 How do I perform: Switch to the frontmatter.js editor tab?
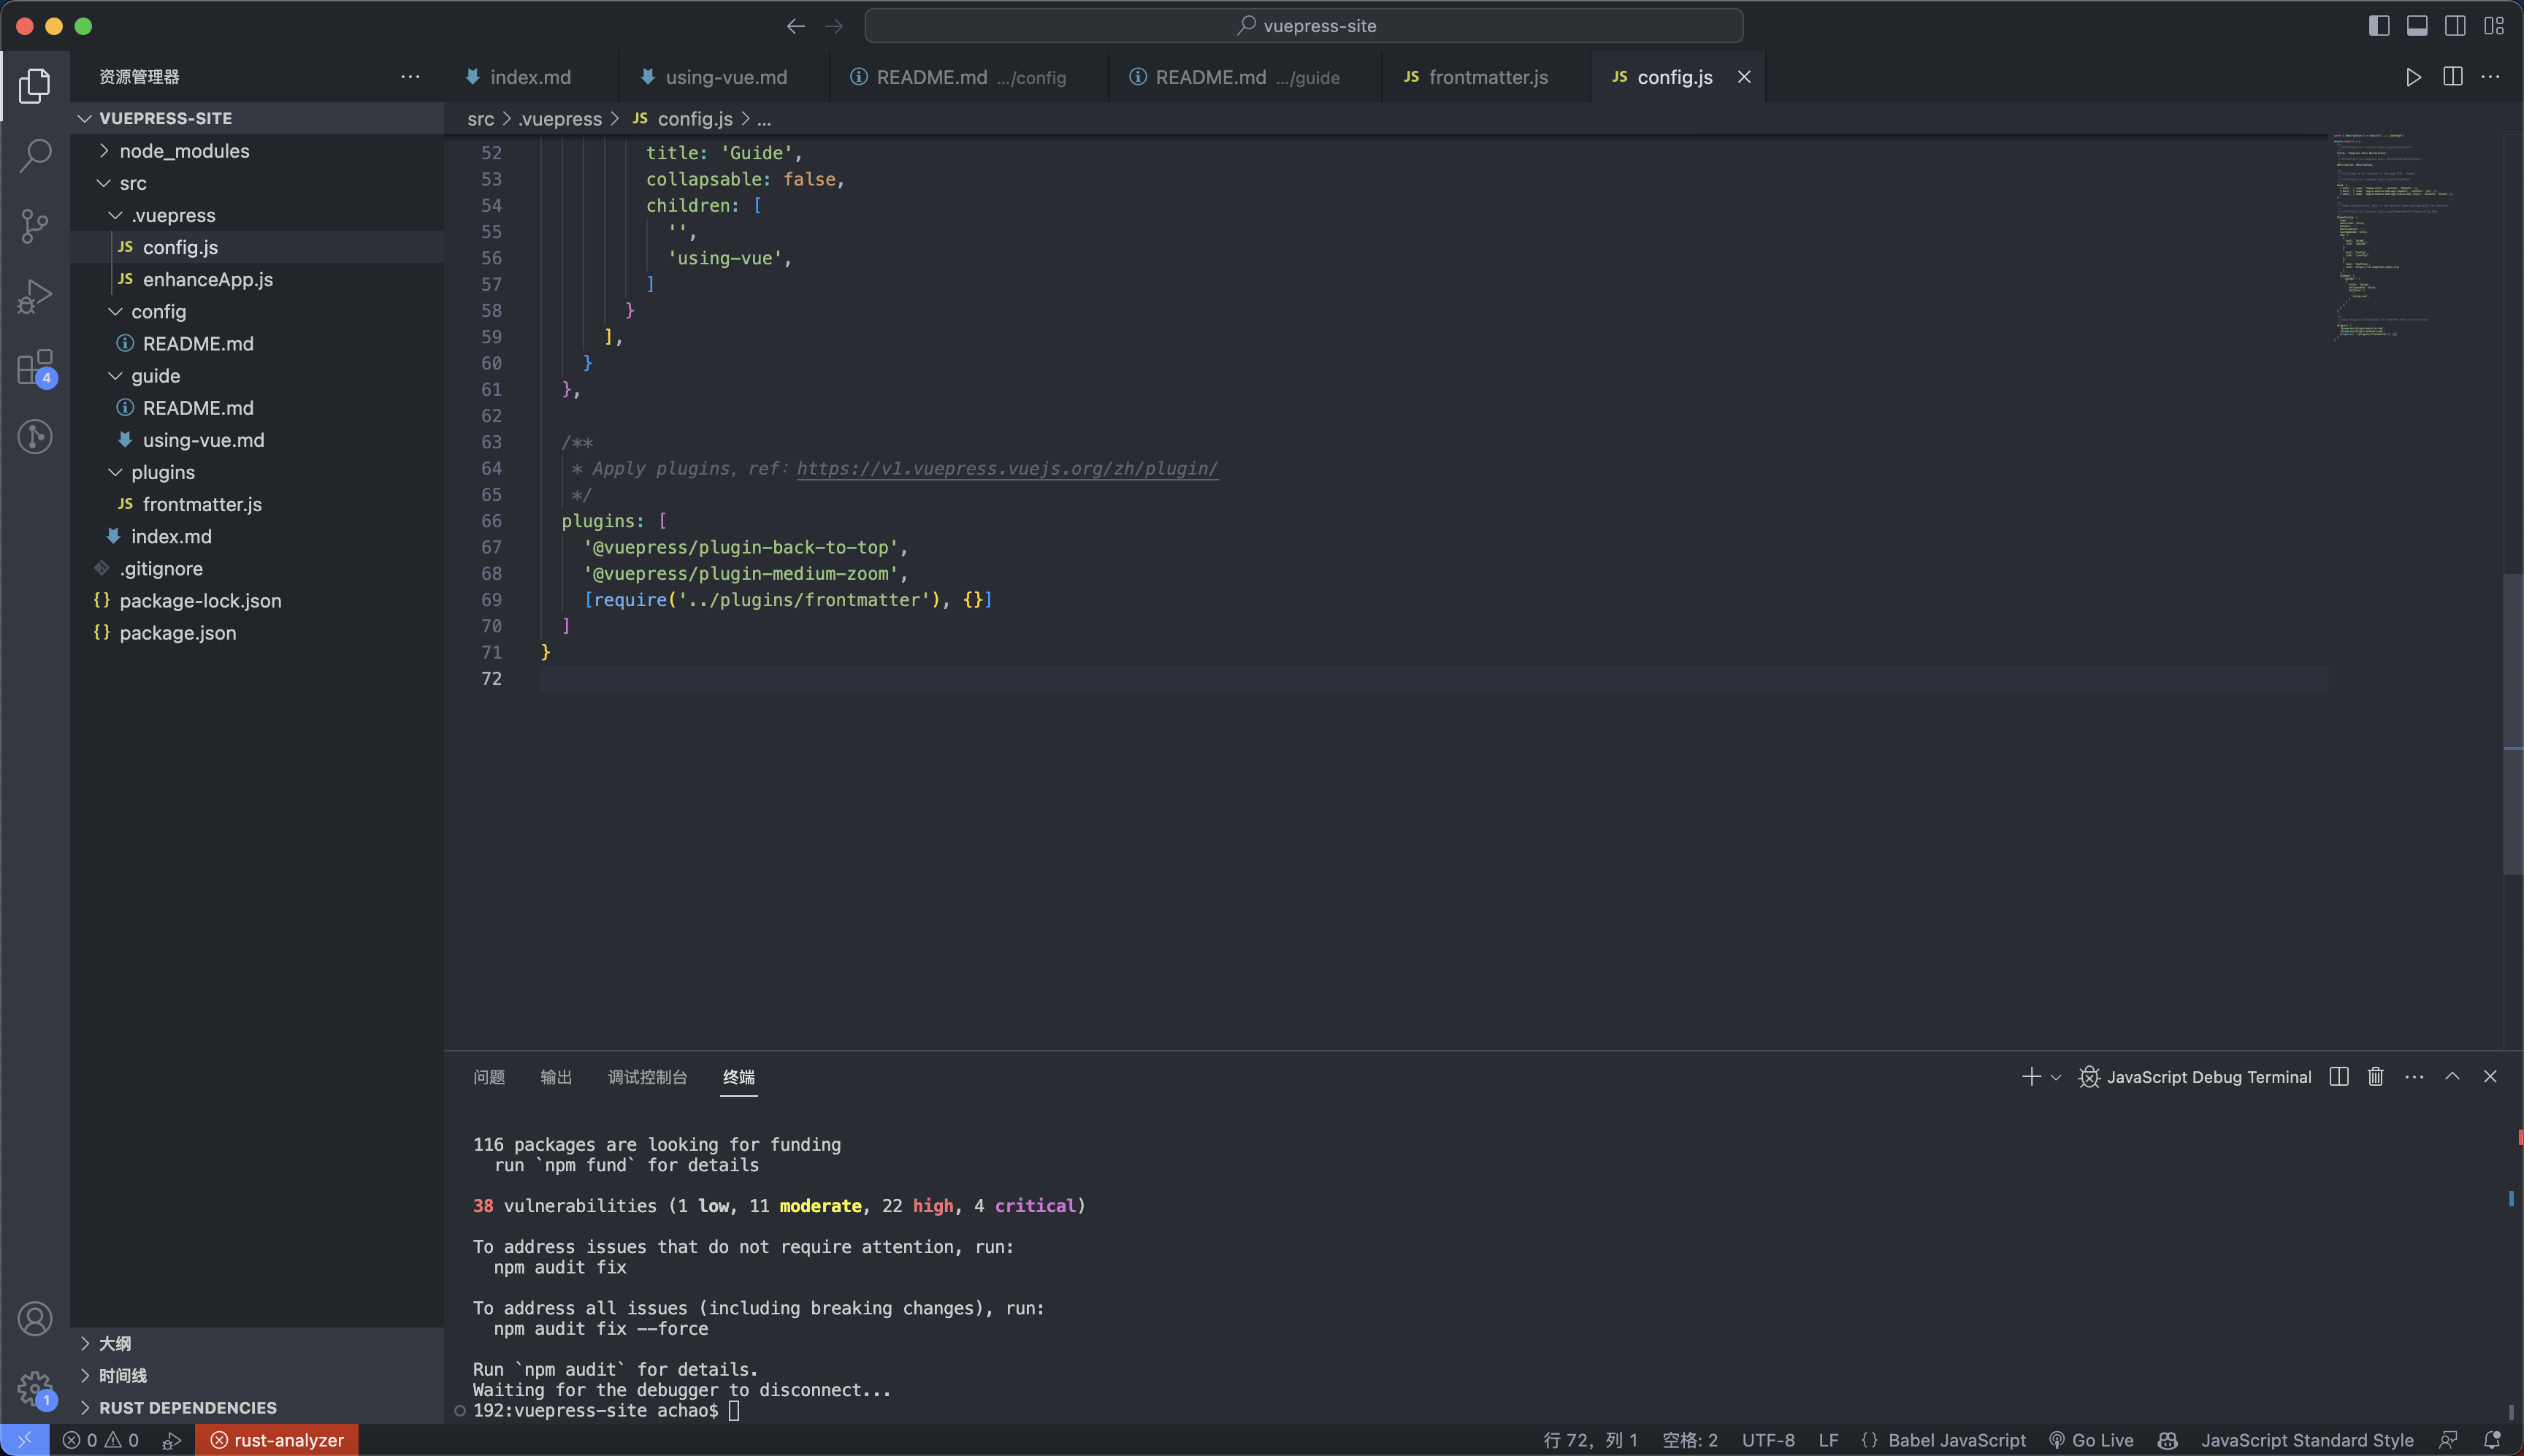1487,77
